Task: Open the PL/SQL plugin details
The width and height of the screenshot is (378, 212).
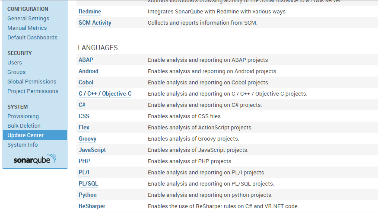Action: point(88,184)
